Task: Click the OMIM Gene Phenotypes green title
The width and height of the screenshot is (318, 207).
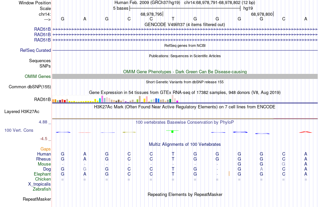Action: pyautogui.click(x=185, y=72)
